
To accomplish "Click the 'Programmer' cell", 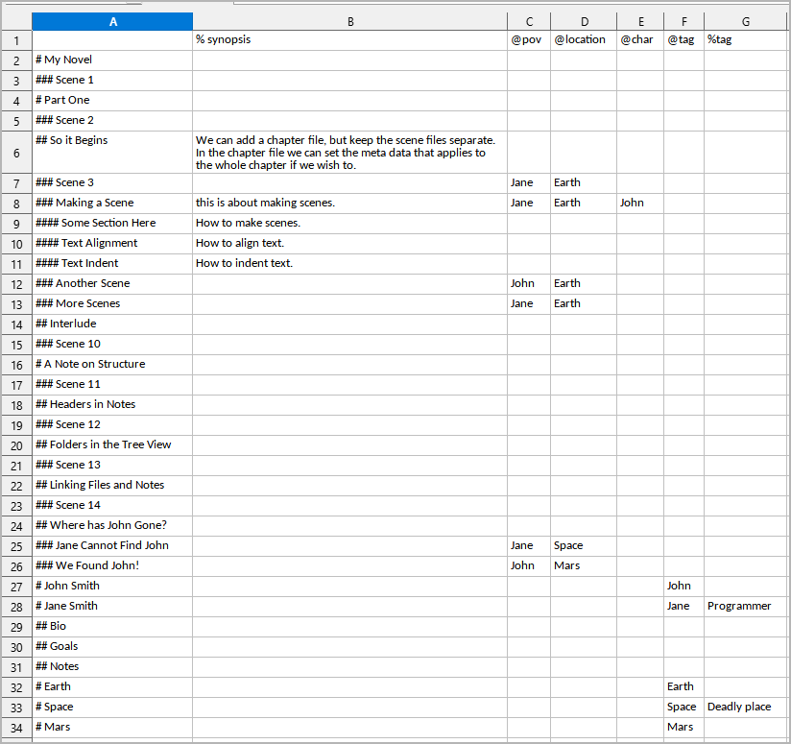I will [x=745, y=608].
